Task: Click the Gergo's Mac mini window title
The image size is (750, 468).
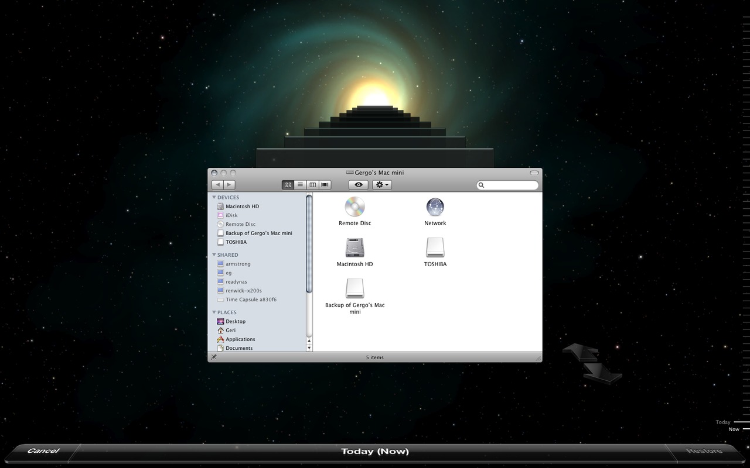Action: point(379,173)
